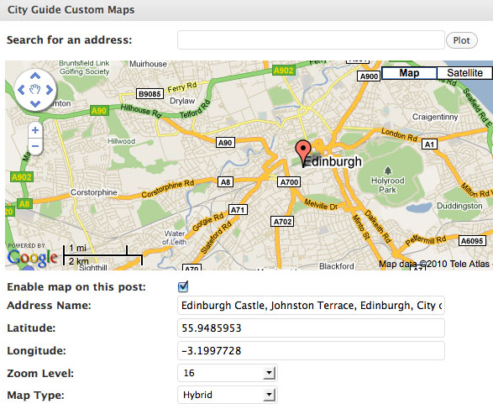Click the Google logo on the map
The height and width of the screenshot is (409, 493).
tap(32, 259)
